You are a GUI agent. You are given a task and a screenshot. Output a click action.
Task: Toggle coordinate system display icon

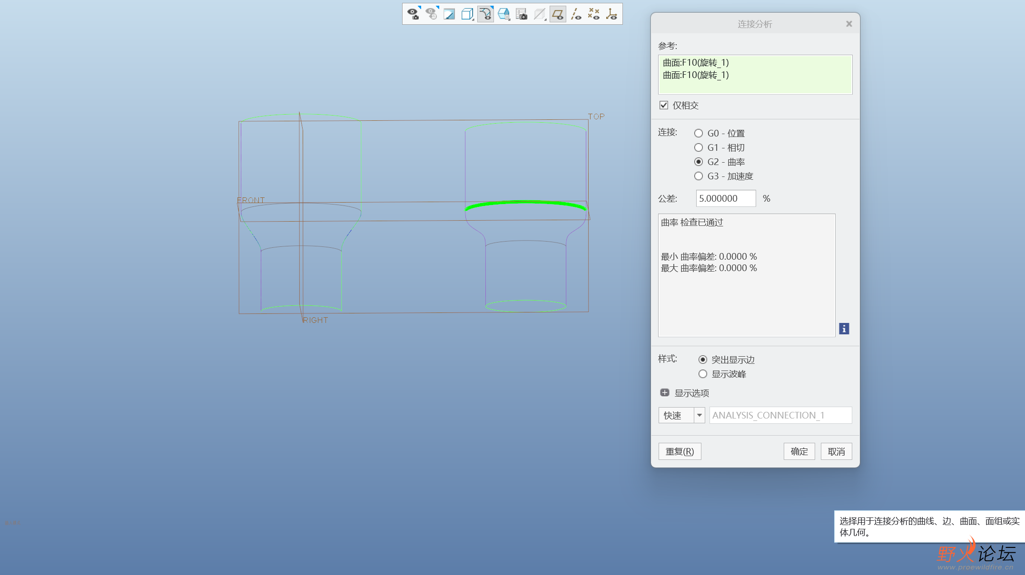pos(612,14)
